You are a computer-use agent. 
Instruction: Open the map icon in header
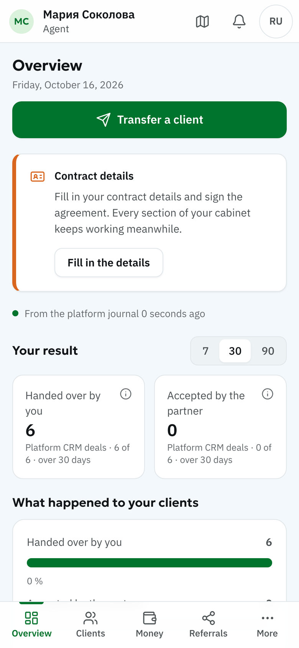pyautogui.click(x=202, y=21)
